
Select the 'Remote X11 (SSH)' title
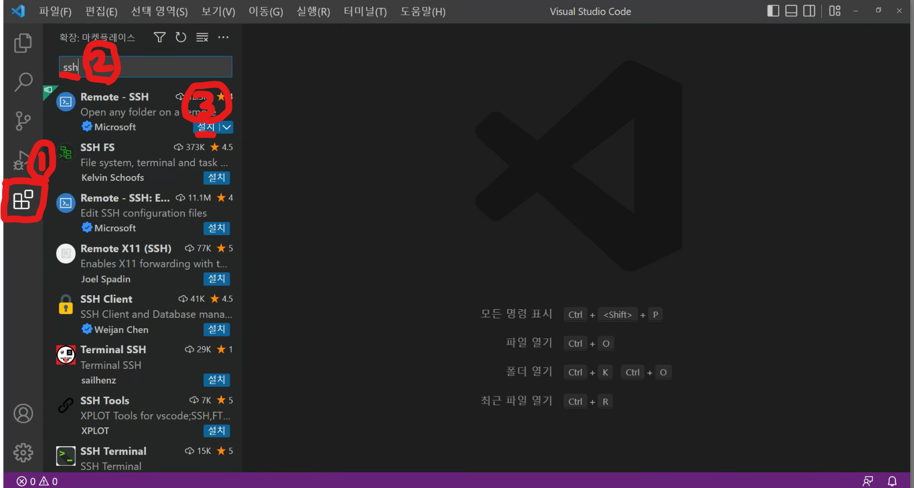coord(126,249)
